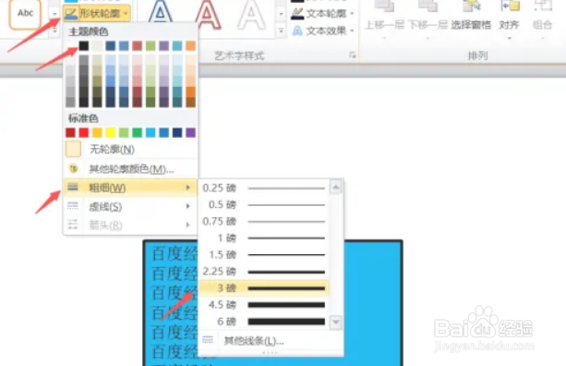
Task: Click the 箭头(R) arrows menu item
Action: pyautogui.click(x=130, y=226)
